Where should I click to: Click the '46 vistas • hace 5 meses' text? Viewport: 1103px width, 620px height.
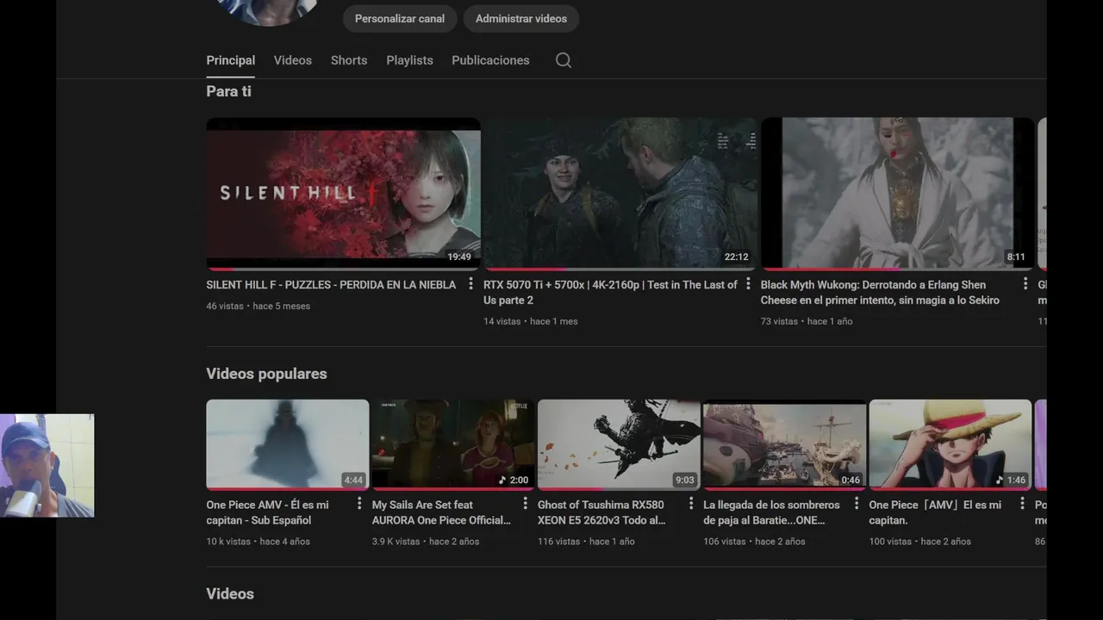pyautogui.click(x=258, y=306)
